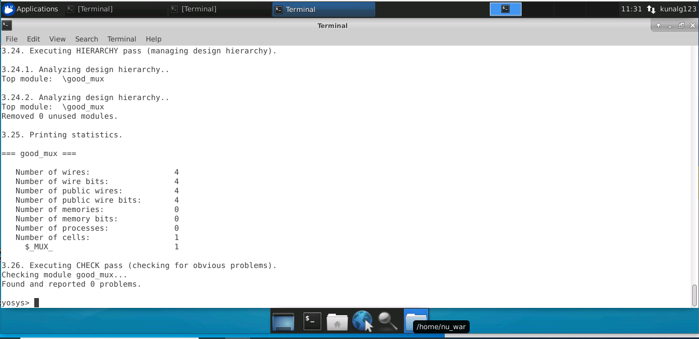Open the Search menu
This screenshot has width=699, height=339.
[x=86, y=39]
